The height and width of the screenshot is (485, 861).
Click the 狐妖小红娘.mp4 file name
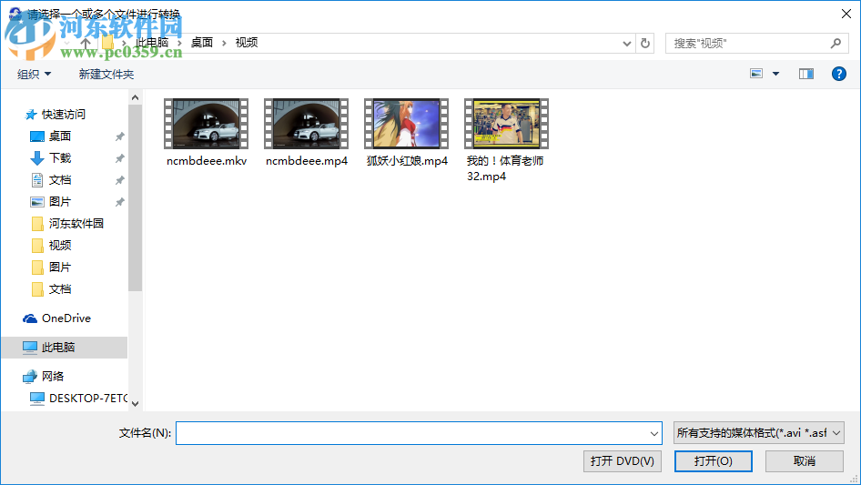(407, 161)
